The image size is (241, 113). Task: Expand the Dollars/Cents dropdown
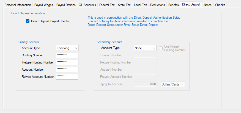172,84
